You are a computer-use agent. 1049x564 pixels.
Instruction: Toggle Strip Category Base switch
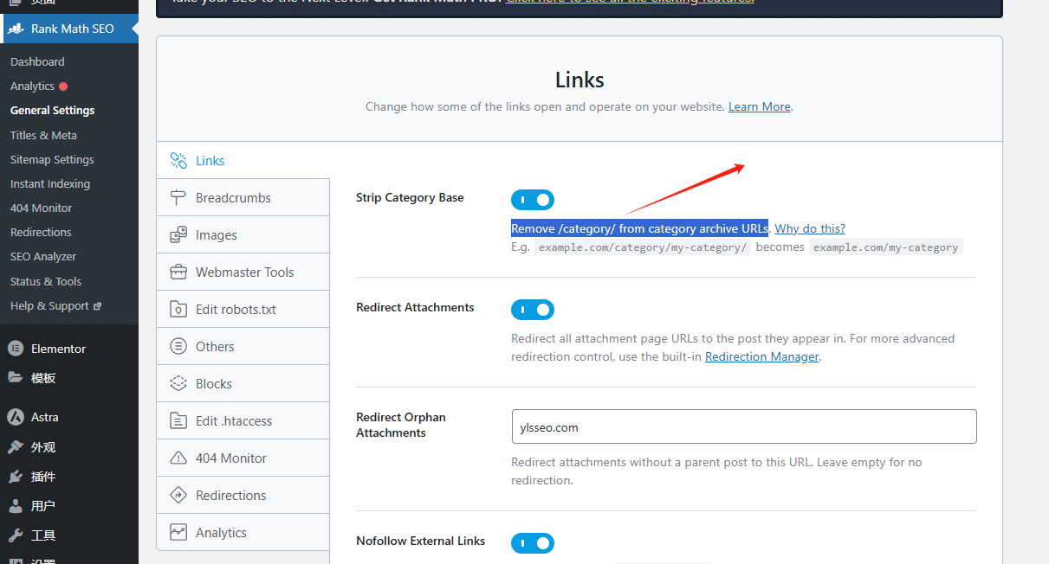pos(533,200)
